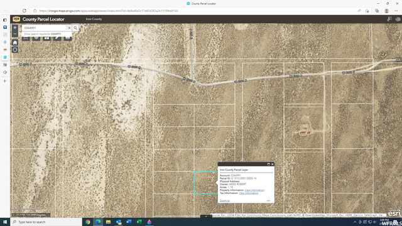The height and width of the screenshot is (226, 402).
Task: Click 'Iron County Parcel Layer' popup title
Action: point(234,169)
